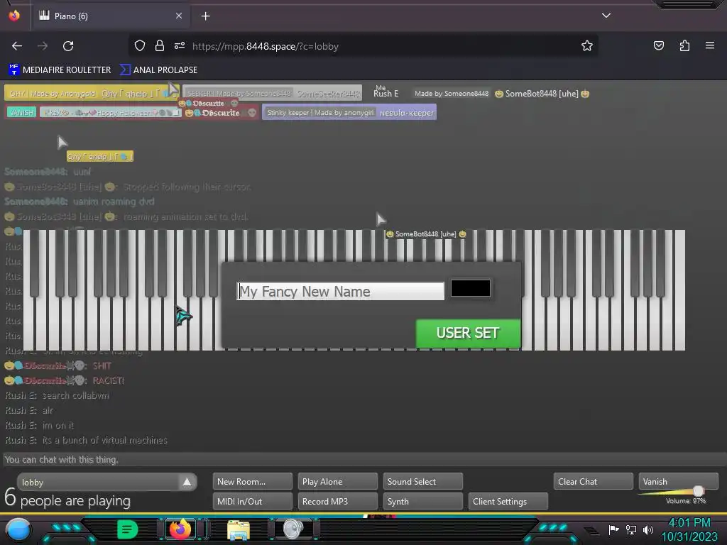Open the Firefox application menu
This screenshot has height=545, width=727.
tap(710, 46)
